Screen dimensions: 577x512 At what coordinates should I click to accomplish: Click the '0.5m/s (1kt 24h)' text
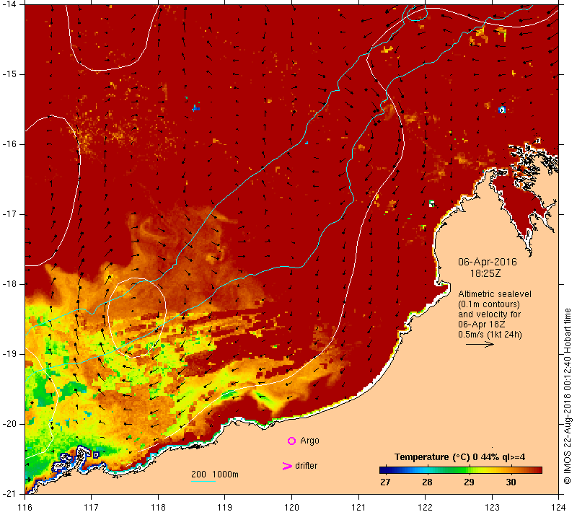490,335
